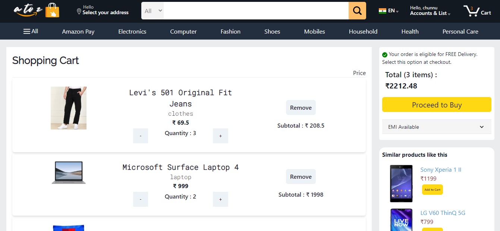This screenshot has width=500, height=231.
Task: Click the orange shopping bag logo icon
Action: (52, 10)
